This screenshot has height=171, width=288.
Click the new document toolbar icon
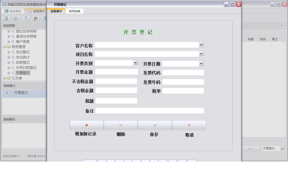[26, 18]
